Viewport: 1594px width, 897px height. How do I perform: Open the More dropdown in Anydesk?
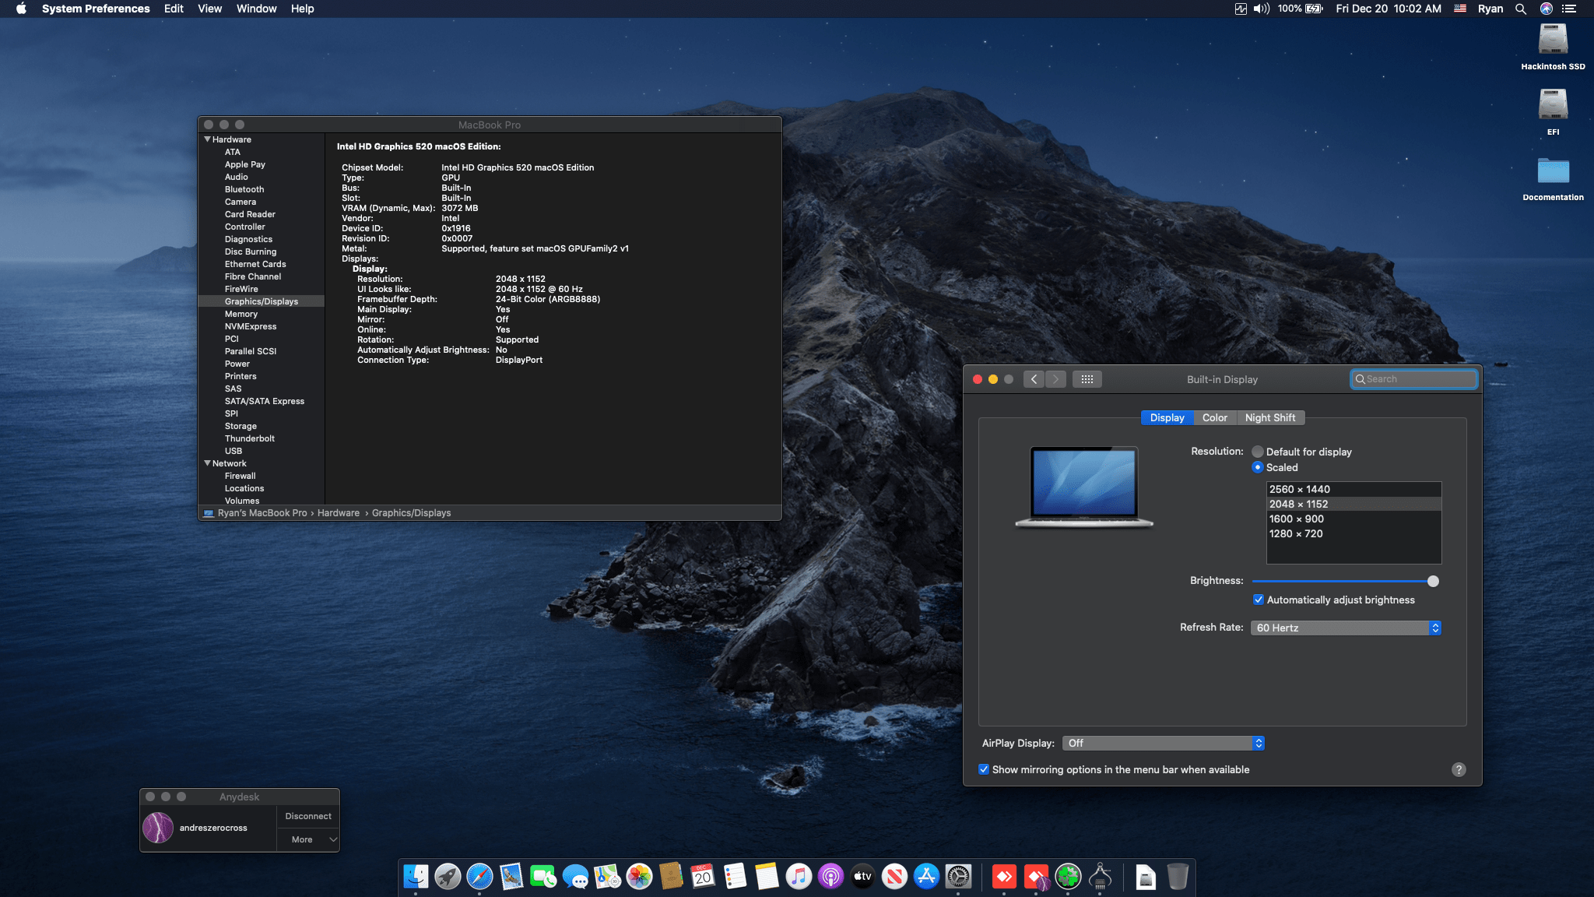click(308, 839)
